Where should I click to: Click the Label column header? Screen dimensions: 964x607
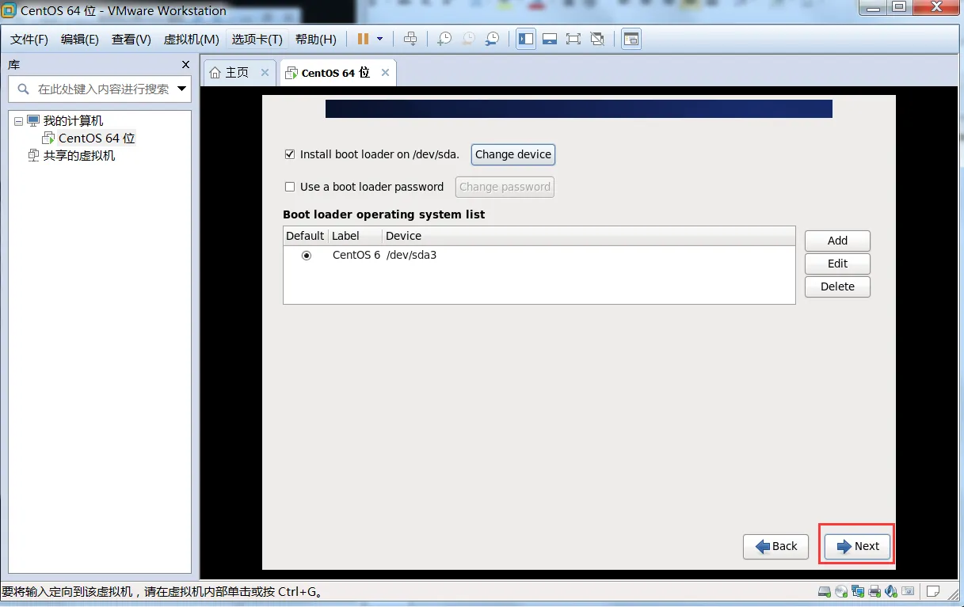click(355, 236)
